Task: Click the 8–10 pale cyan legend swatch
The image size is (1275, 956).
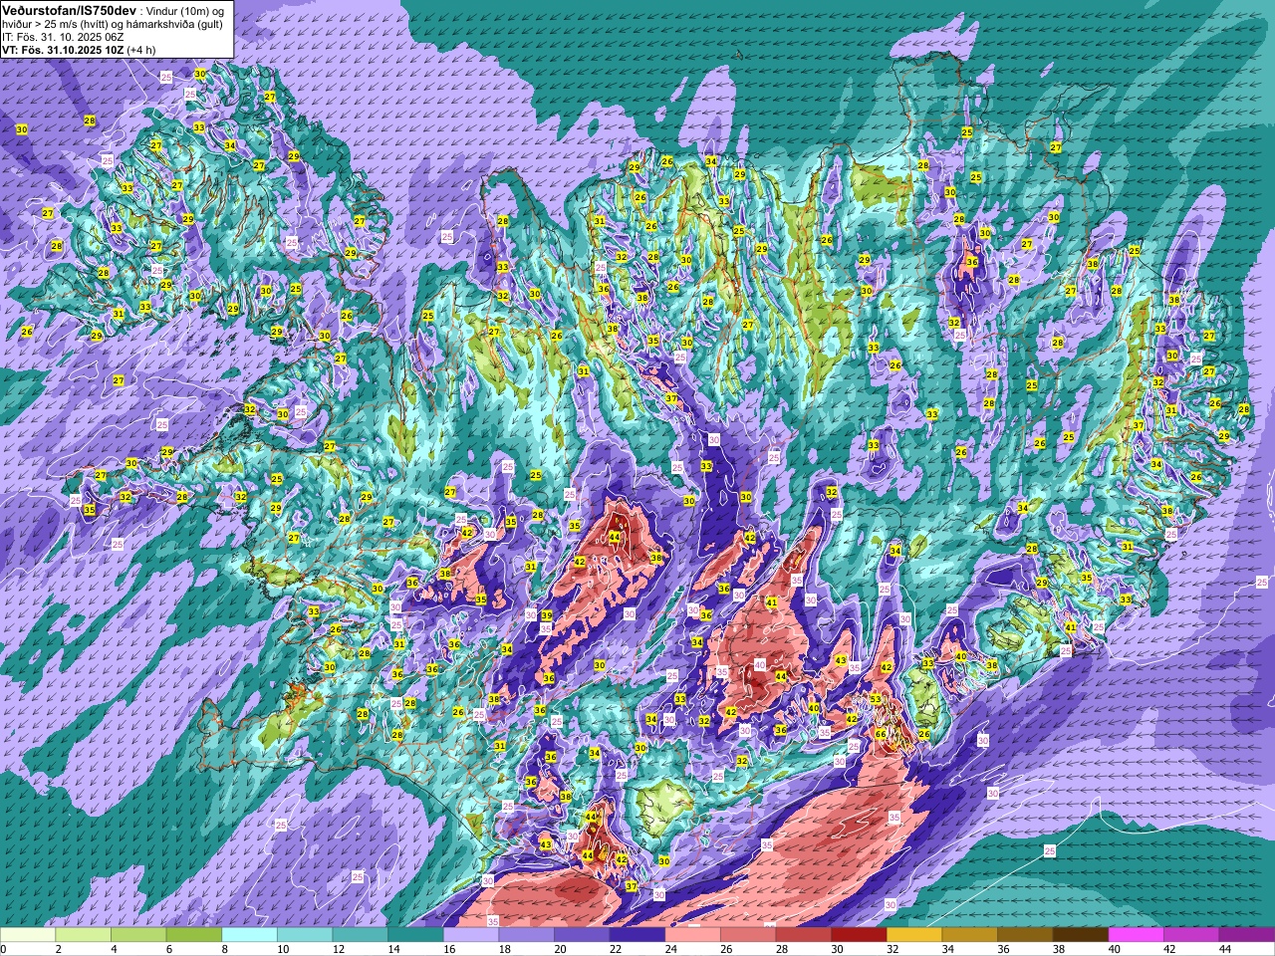Action: tap(249, 935)
